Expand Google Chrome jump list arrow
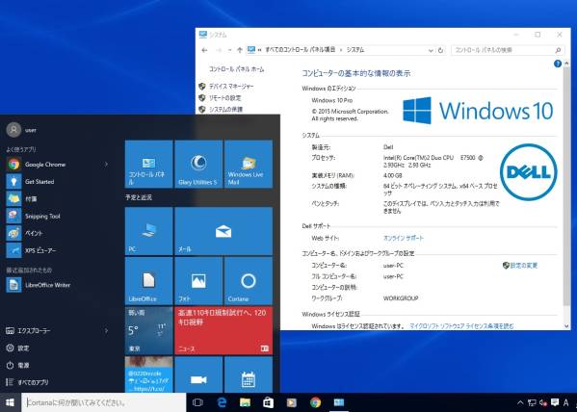This screenshot has height=412, width=577. (x=106, y=165)
